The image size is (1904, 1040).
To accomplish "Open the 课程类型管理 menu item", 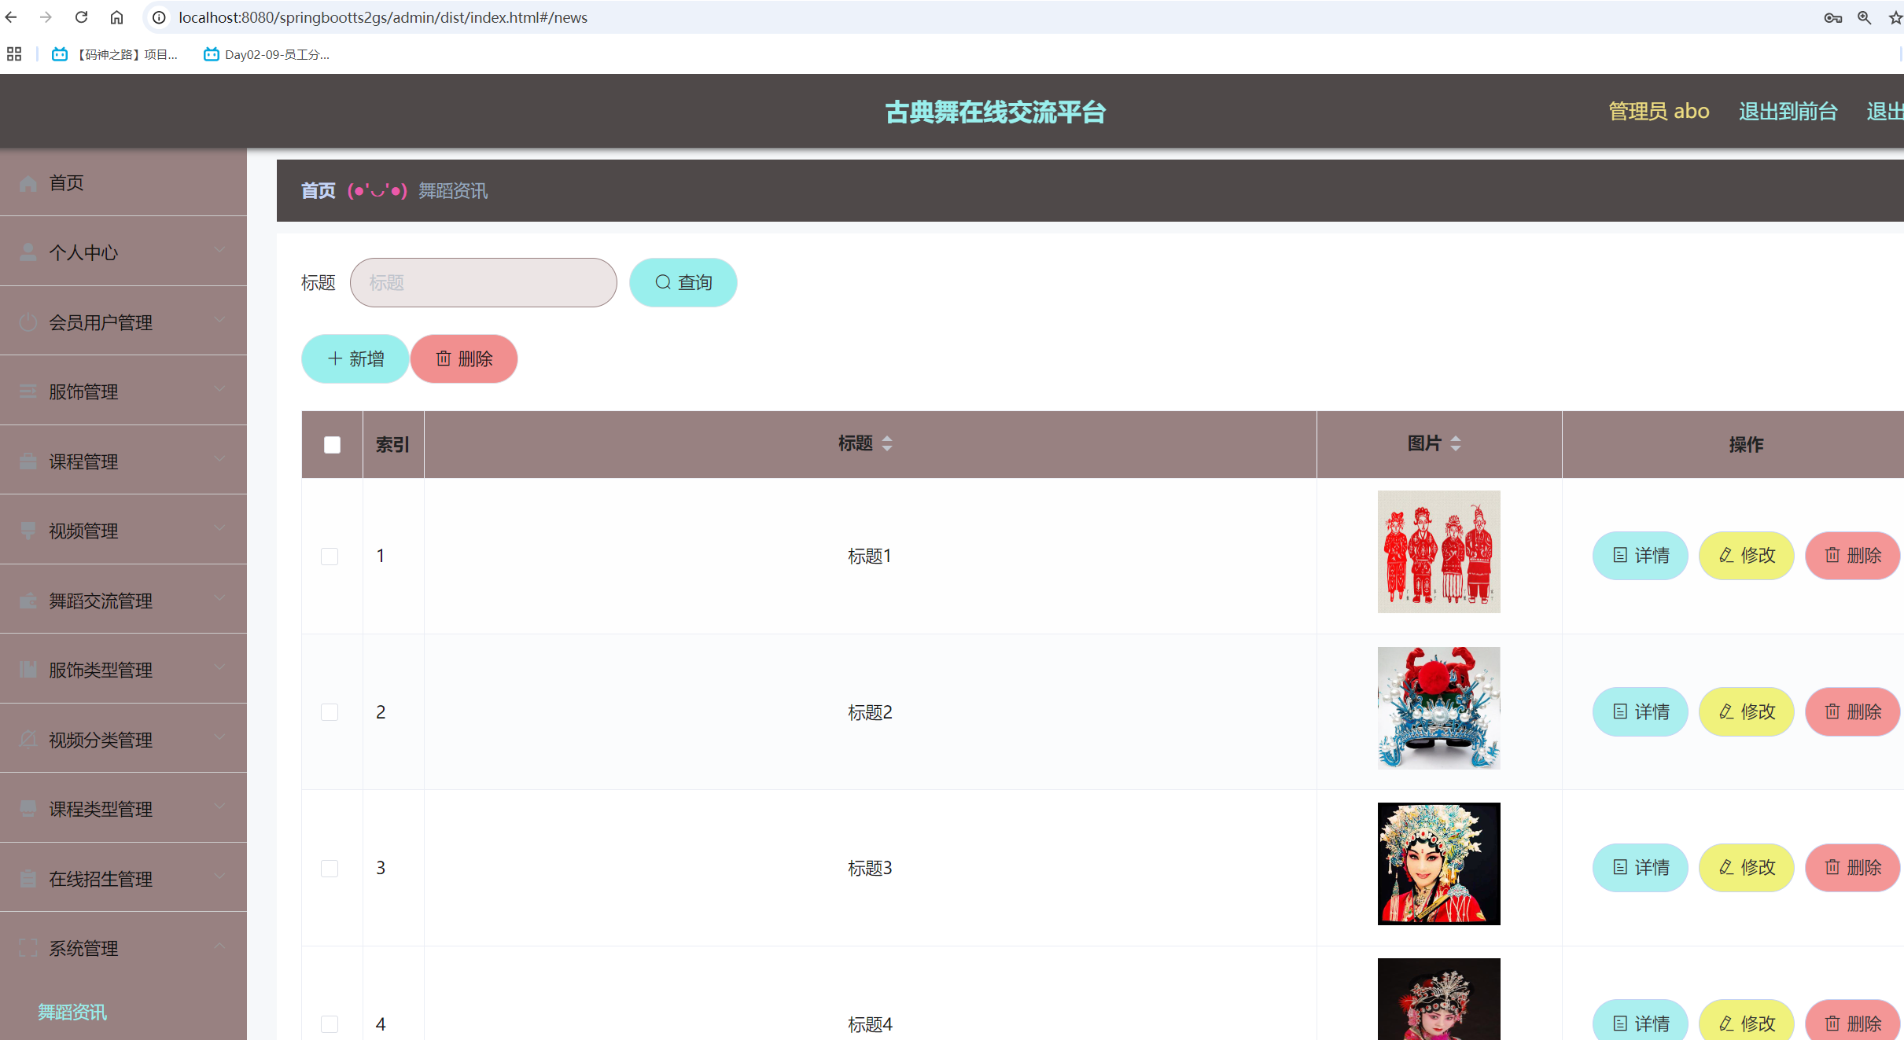I will (123, 808).
